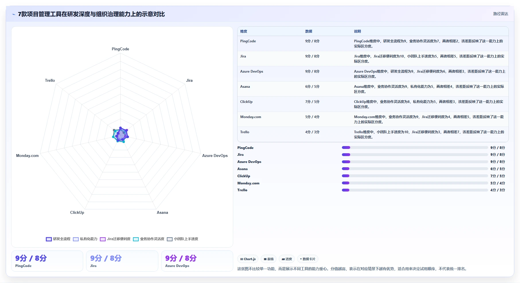Select Trello in the table's first column
The width and height of the screenshot is (520, 283).
click(x=245, y=132)
